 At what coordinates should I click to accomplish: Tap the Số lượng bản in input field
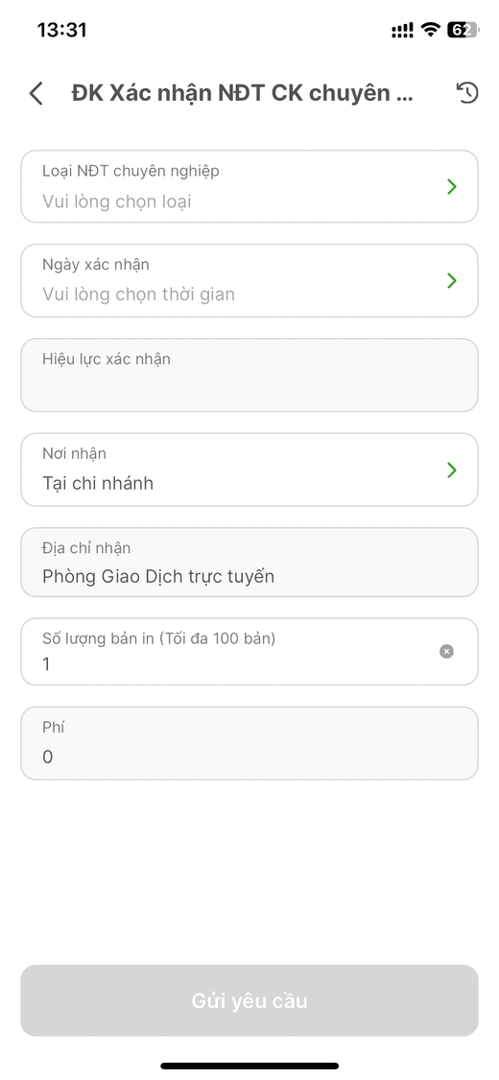[x=249, y=652]
